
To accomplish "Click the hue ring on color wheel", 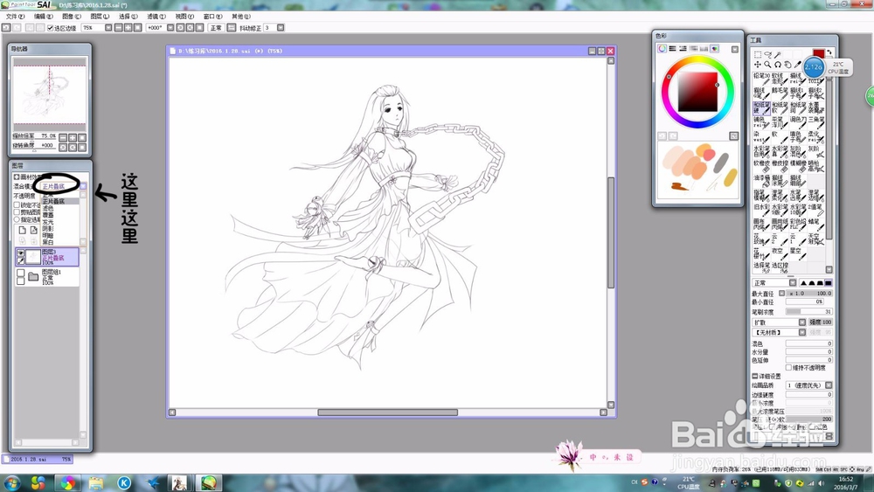I will [697, 59].
